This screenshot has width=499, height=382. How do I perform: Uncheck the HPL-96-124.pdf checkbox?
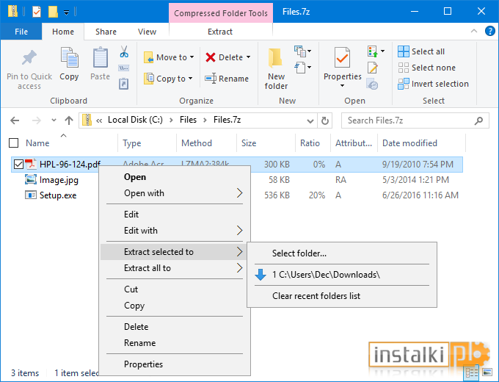pyautogui.click(x=18, y=165)
